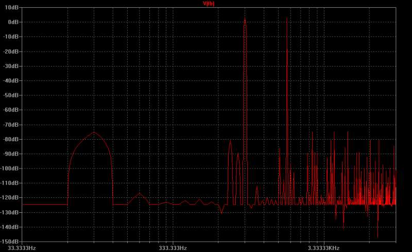
Task: Click the -40dB vertical axis label
Action: click(x=11, y=80)
